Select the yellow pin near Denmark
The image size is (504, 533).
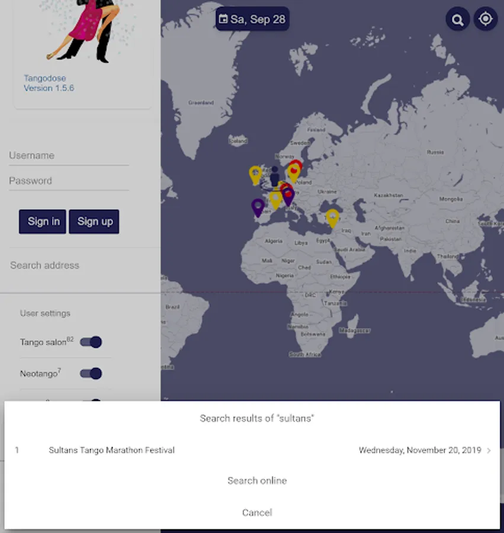(x=293, y=174)
